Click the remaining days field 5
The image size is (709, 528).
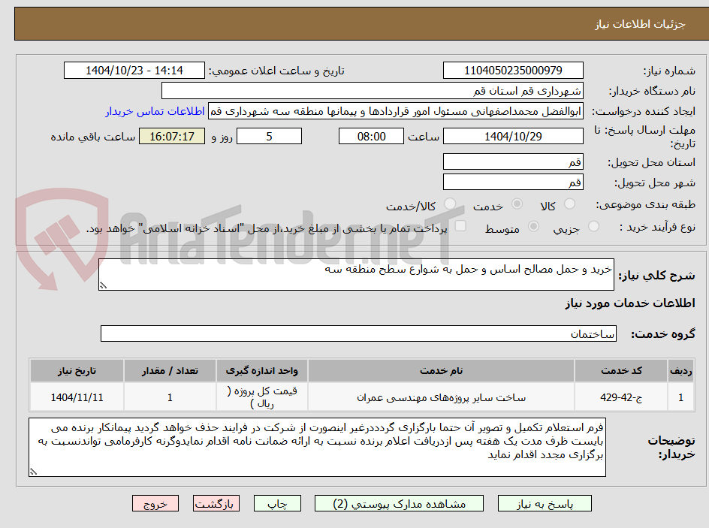(x=269, y=136)
